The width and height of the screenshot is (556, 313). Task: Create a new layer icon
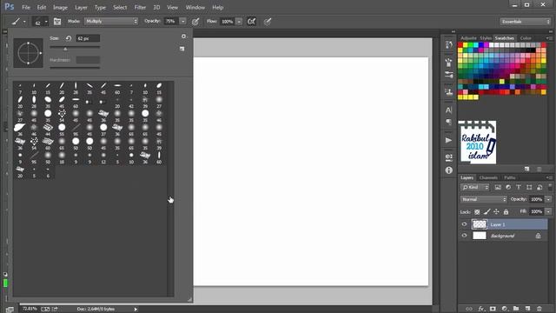point(527,309)
